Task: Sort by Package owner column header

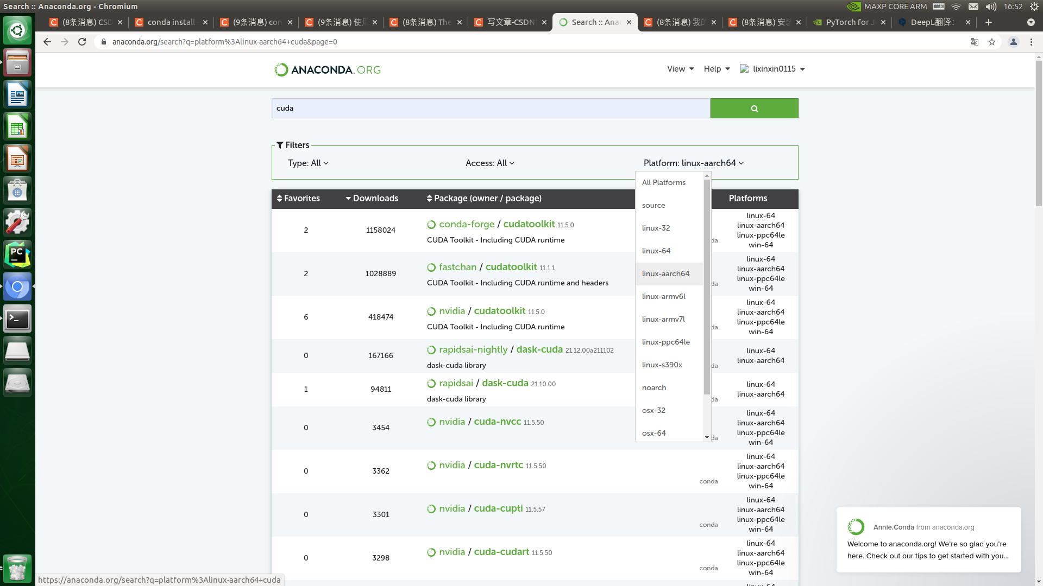Action: (x=484, y=199)
